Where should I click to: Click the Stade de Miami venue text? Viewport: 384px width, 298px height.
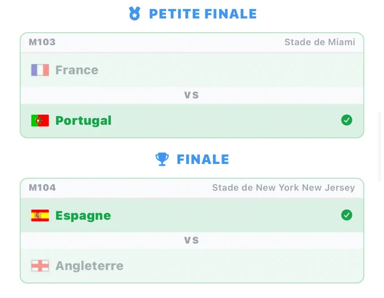320,42
